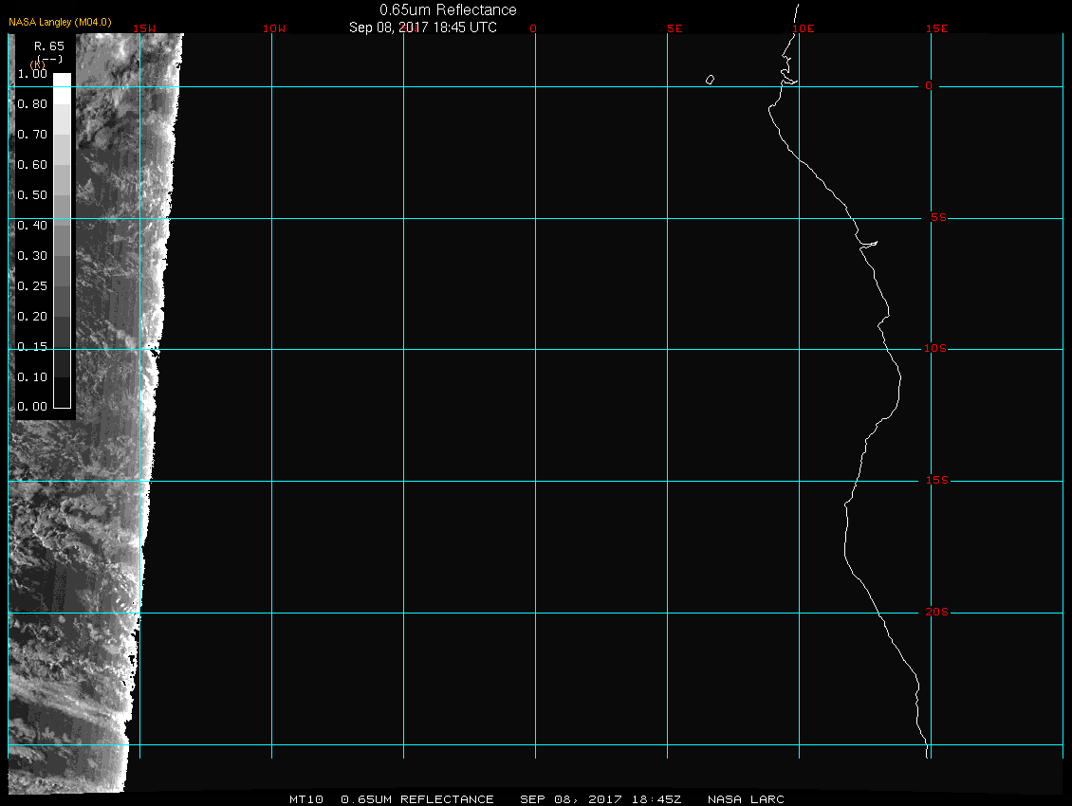Viewport: 1072px width, 806px height.
Task: Click the white 1.00 reflectance color swatch
Action: (62, 81)
